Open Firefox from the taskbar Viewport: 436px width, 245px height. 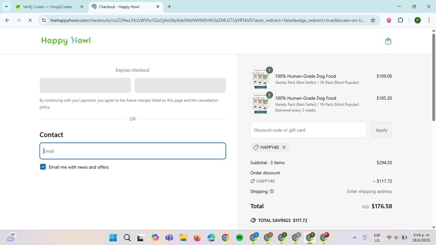coord(197,238)
